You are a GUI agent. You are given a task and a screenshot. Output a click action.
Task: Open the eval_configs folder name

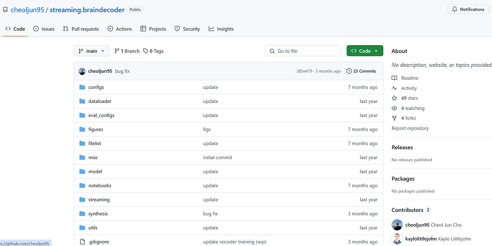(101, 115)
